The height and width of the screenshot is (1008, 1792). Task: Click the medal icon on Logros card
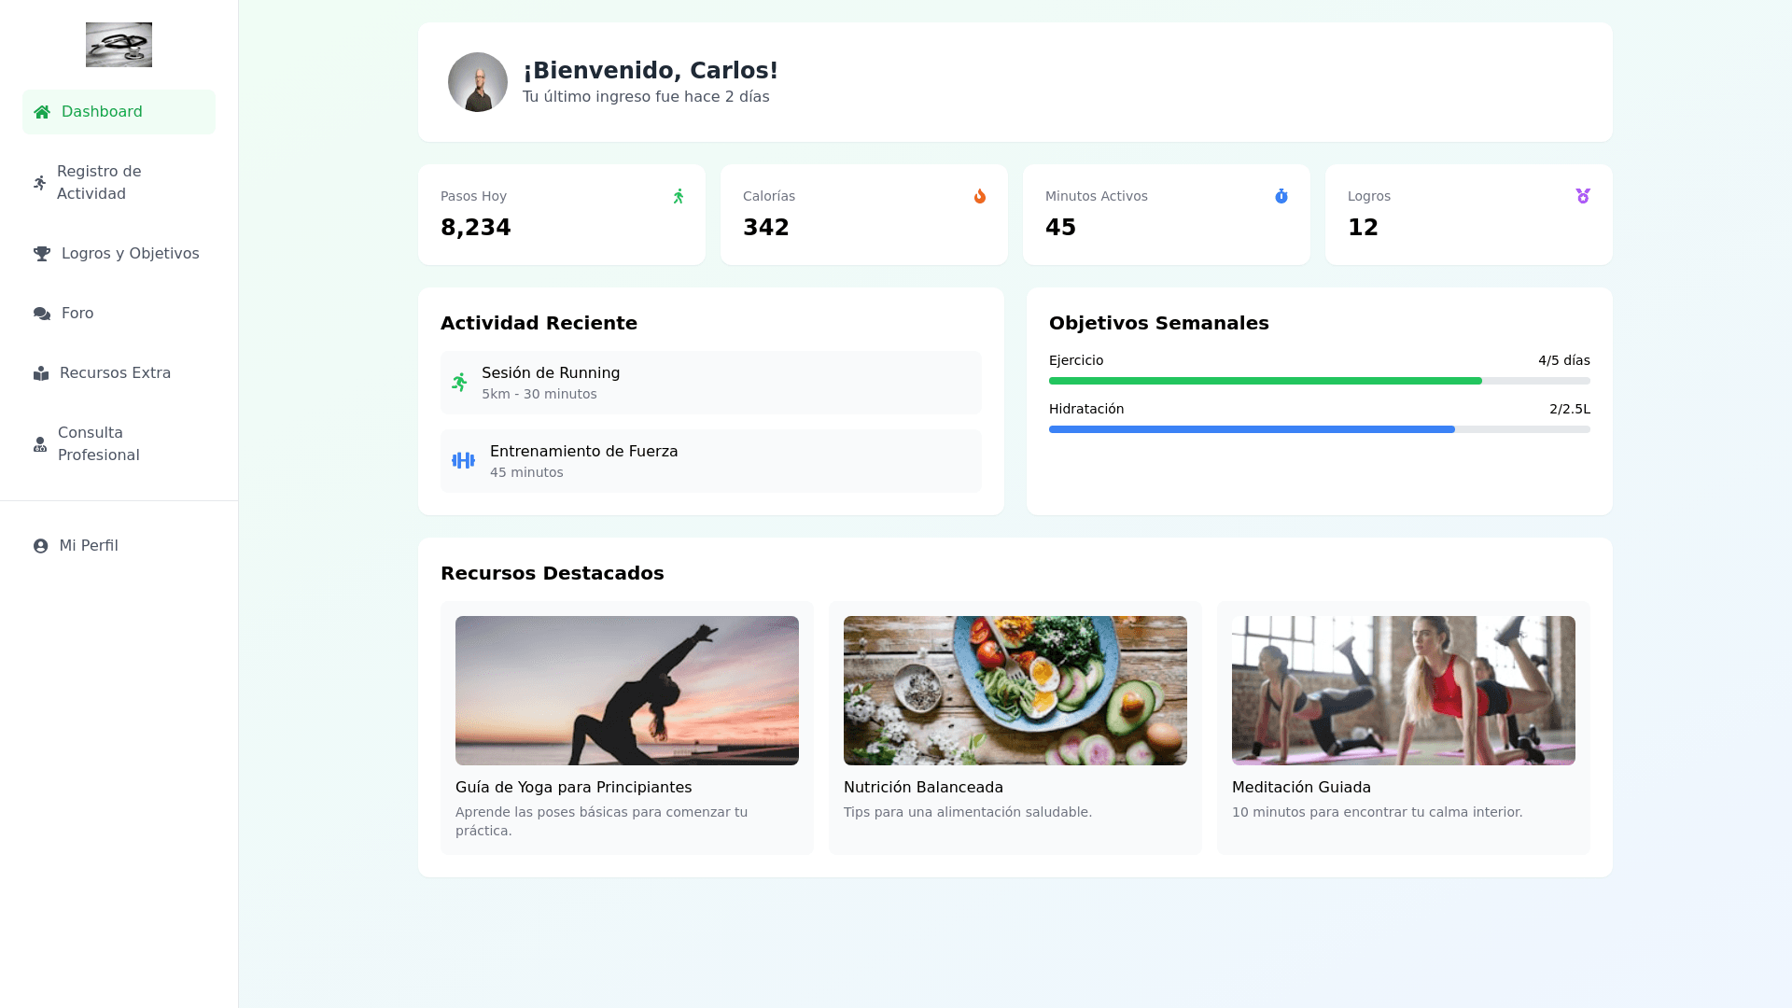click(x=1583, y=196)
